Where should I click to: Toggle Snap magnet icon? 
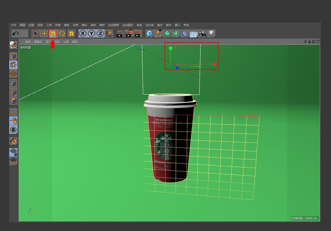click(x=13, y=141)
